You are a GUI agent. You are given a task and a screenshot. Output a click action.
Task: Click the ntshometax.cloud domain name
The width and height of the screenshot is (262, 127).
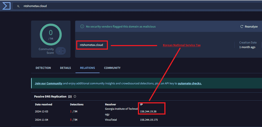(x=91, y=45)
